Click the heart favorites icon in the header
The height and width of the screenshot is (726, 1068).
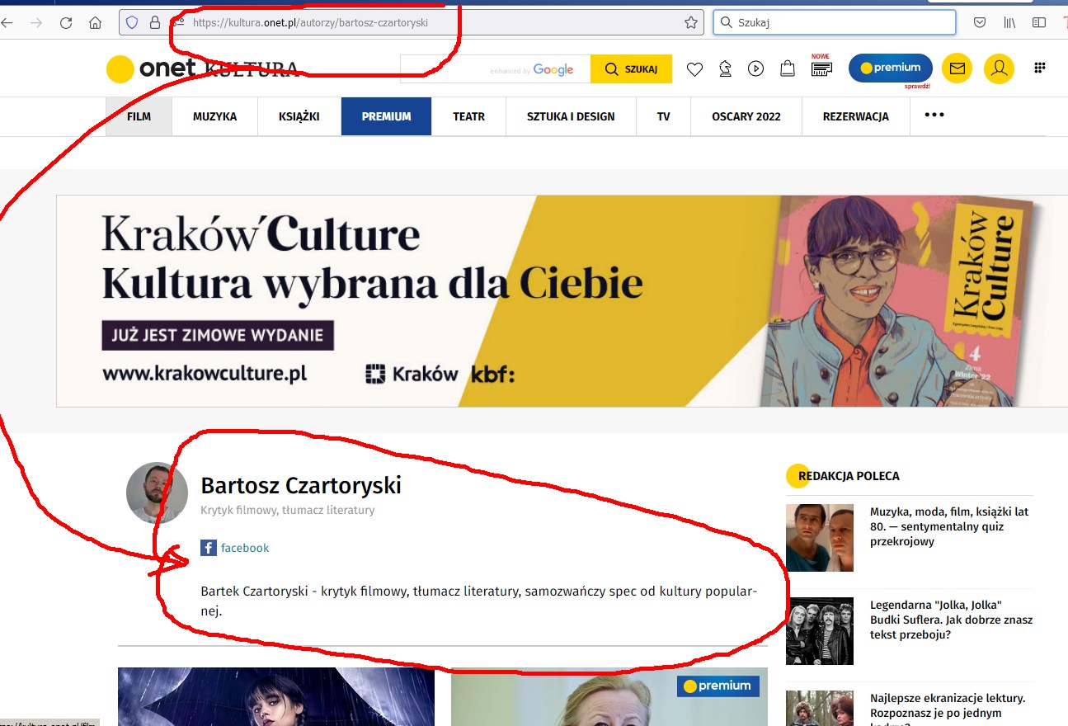pyautogui.click(x=694, y=68)
